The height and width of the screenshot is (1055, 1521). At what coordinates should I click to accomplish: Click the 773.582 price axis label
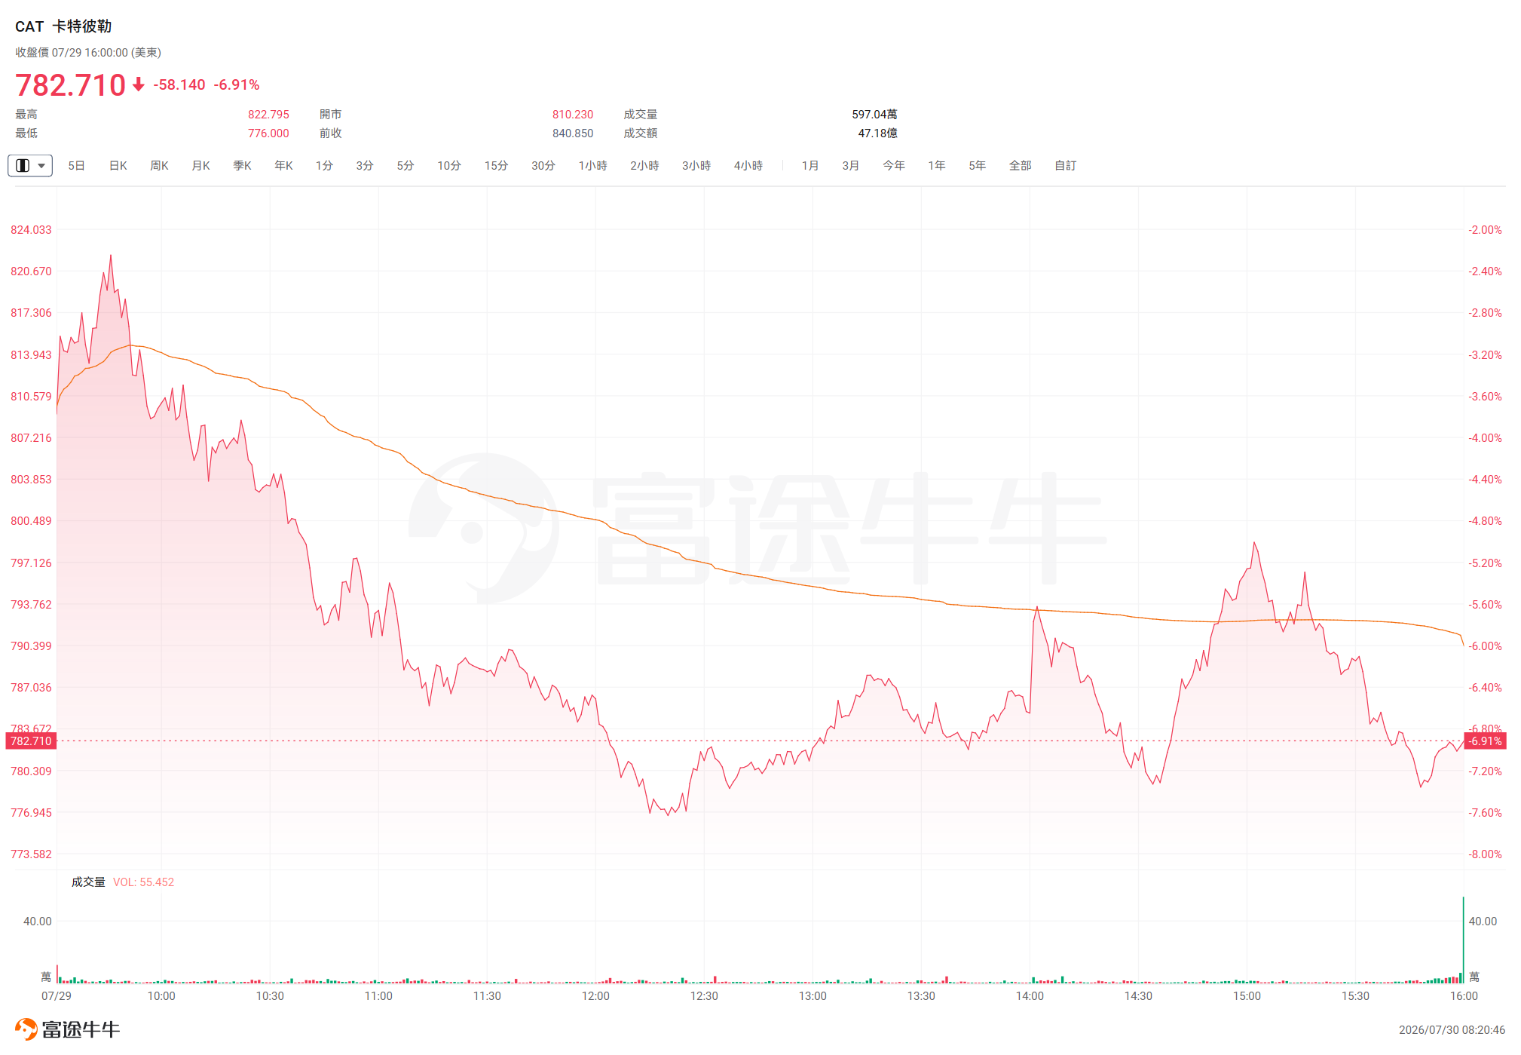[x=31, y=854]
